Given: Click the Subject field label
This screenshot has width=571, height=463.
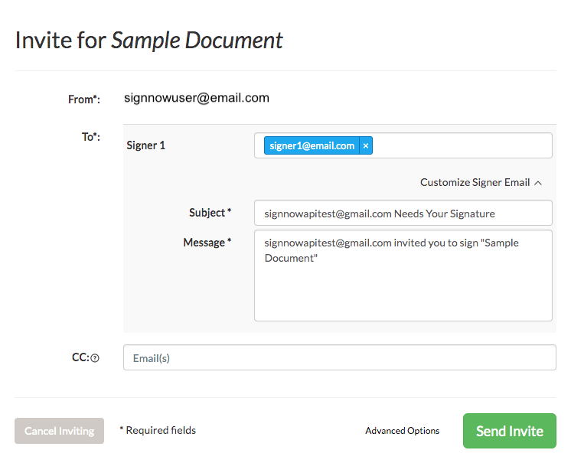Looking at the screenshot, I should [210, 213].
